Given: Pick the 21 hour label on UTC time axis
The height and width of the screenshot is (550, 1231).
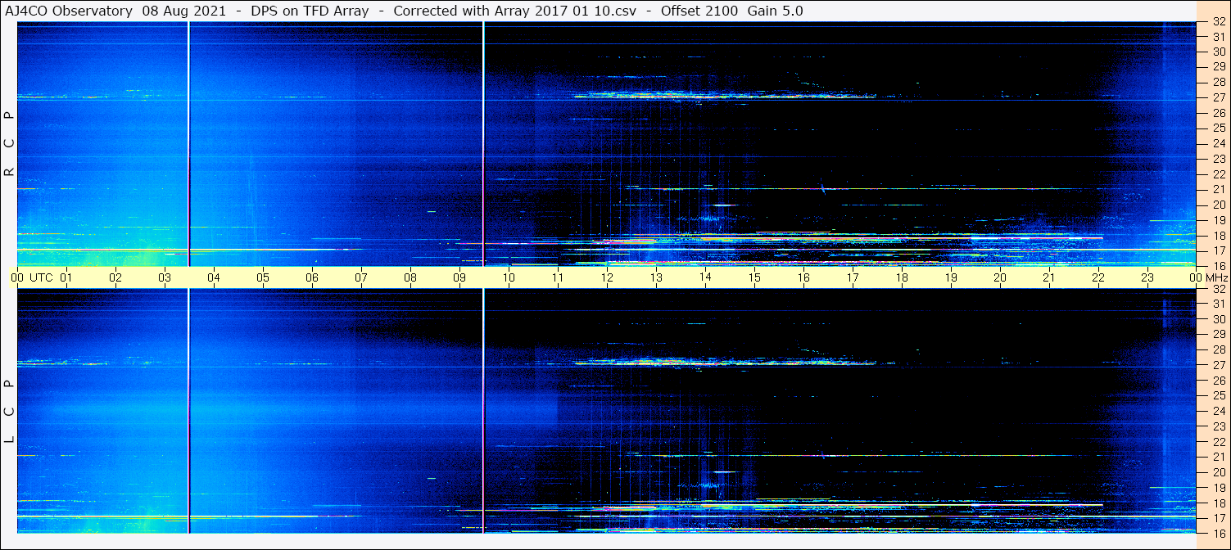Looking at the screenshot, I should click(x=1049, y=277).
